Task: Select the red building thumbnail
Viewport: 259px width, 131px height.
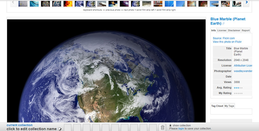Action: coord(158,4)
